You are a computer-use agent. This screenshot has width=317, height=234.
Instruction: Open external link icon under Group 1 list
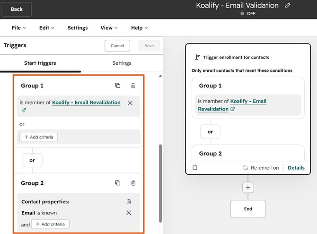click(24, 110)
